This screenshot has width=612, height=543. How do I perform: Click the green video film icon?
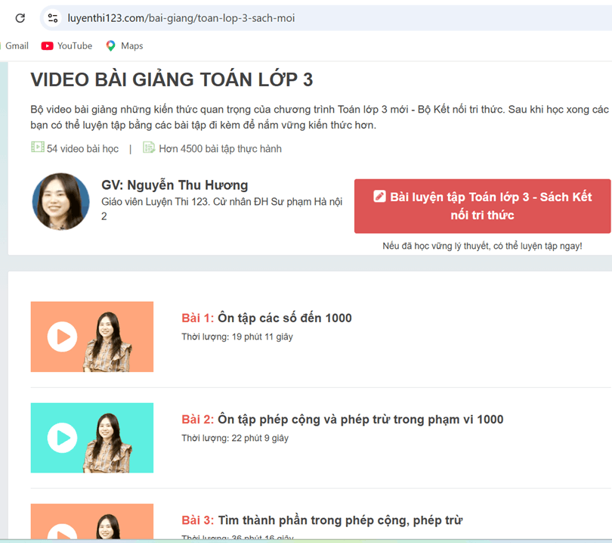pyautogui.click(x=38, y=147)
